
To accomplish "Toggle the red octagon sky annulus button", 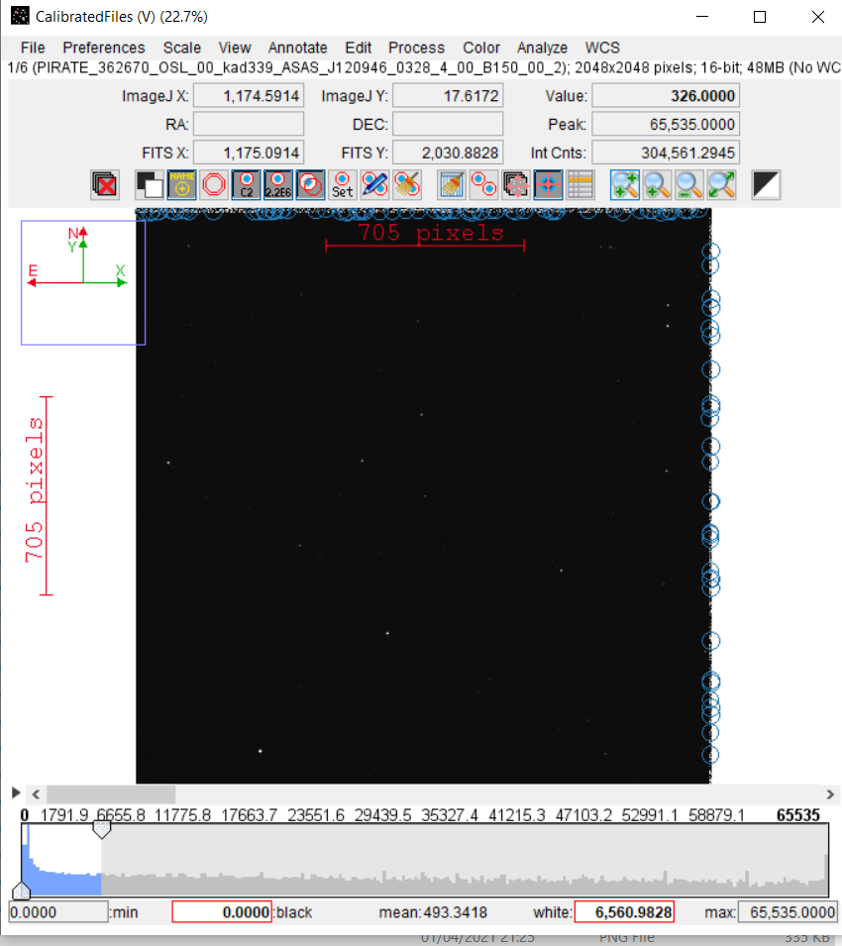I will click(x=214, y=184).
